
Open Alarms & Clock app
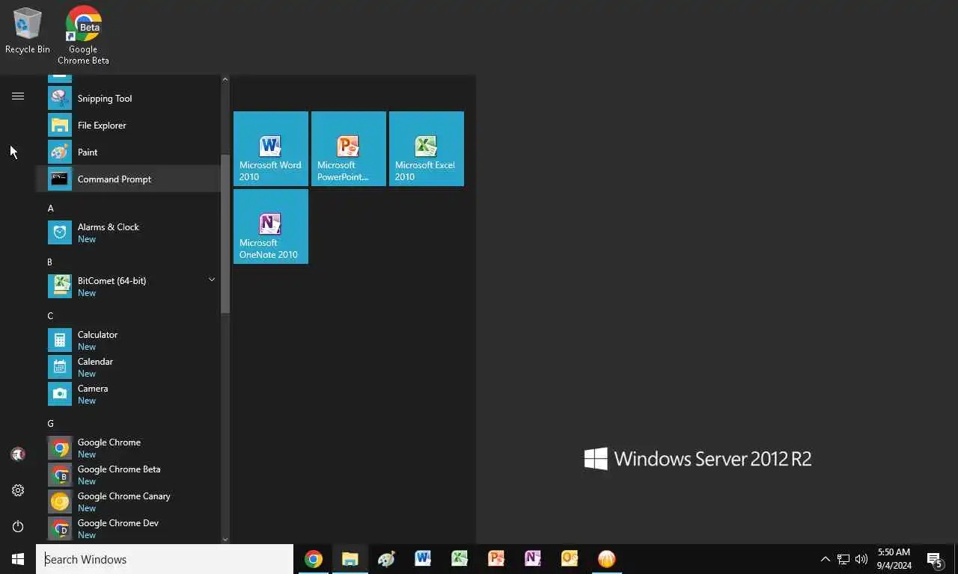click(128, 232)
